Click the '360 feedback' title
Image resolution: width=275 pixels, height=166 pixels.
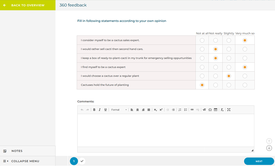tap(73, 5)
